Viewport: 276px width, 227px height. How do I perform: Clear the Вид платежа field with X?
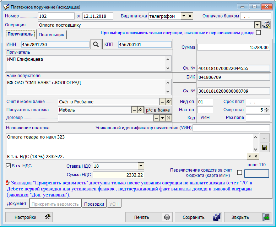click(190, 16)
